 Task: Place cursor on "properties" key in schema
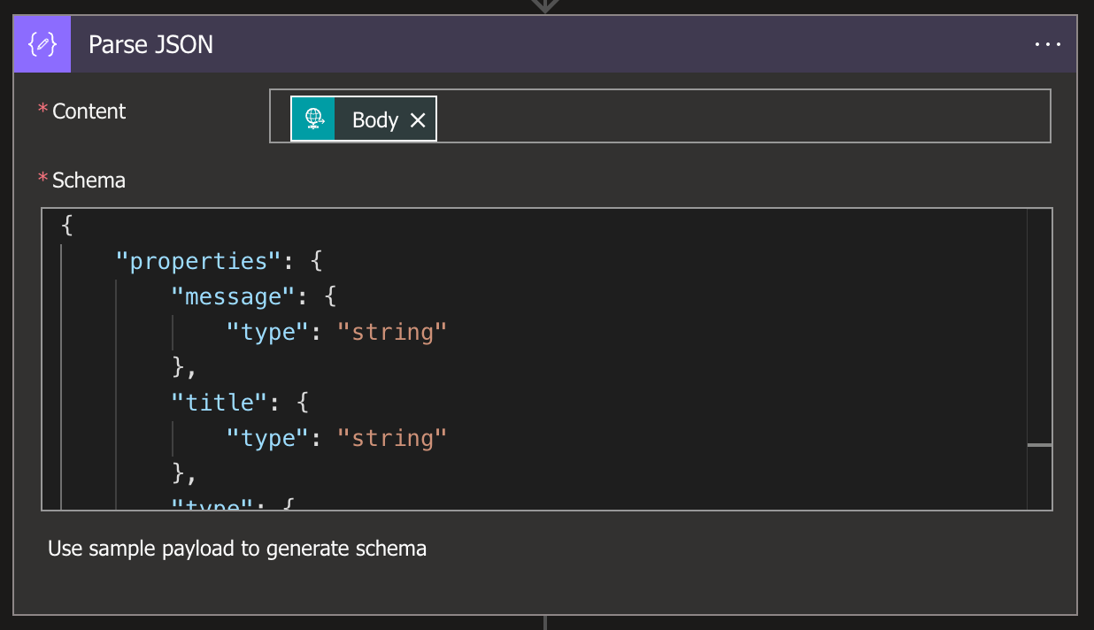[x=198, y=262]
